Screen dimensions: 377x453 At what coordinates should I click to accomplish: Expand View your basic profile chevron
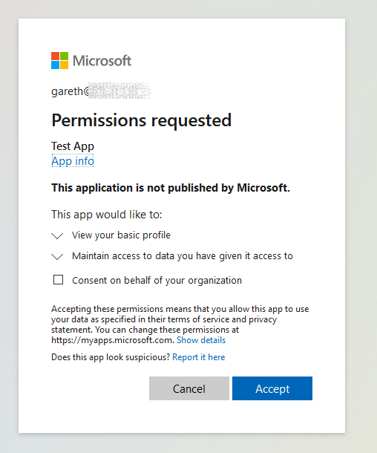[x=57, y=235]
